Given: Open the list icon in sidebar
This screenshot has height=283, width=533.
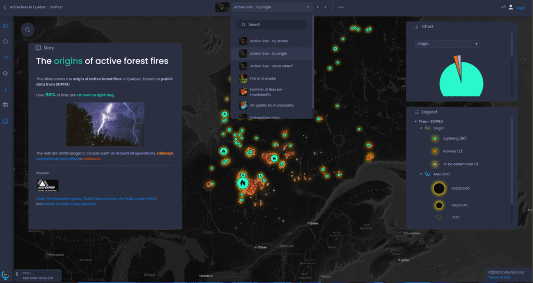Looking at the screenshot, I should [x=5, y=57].
